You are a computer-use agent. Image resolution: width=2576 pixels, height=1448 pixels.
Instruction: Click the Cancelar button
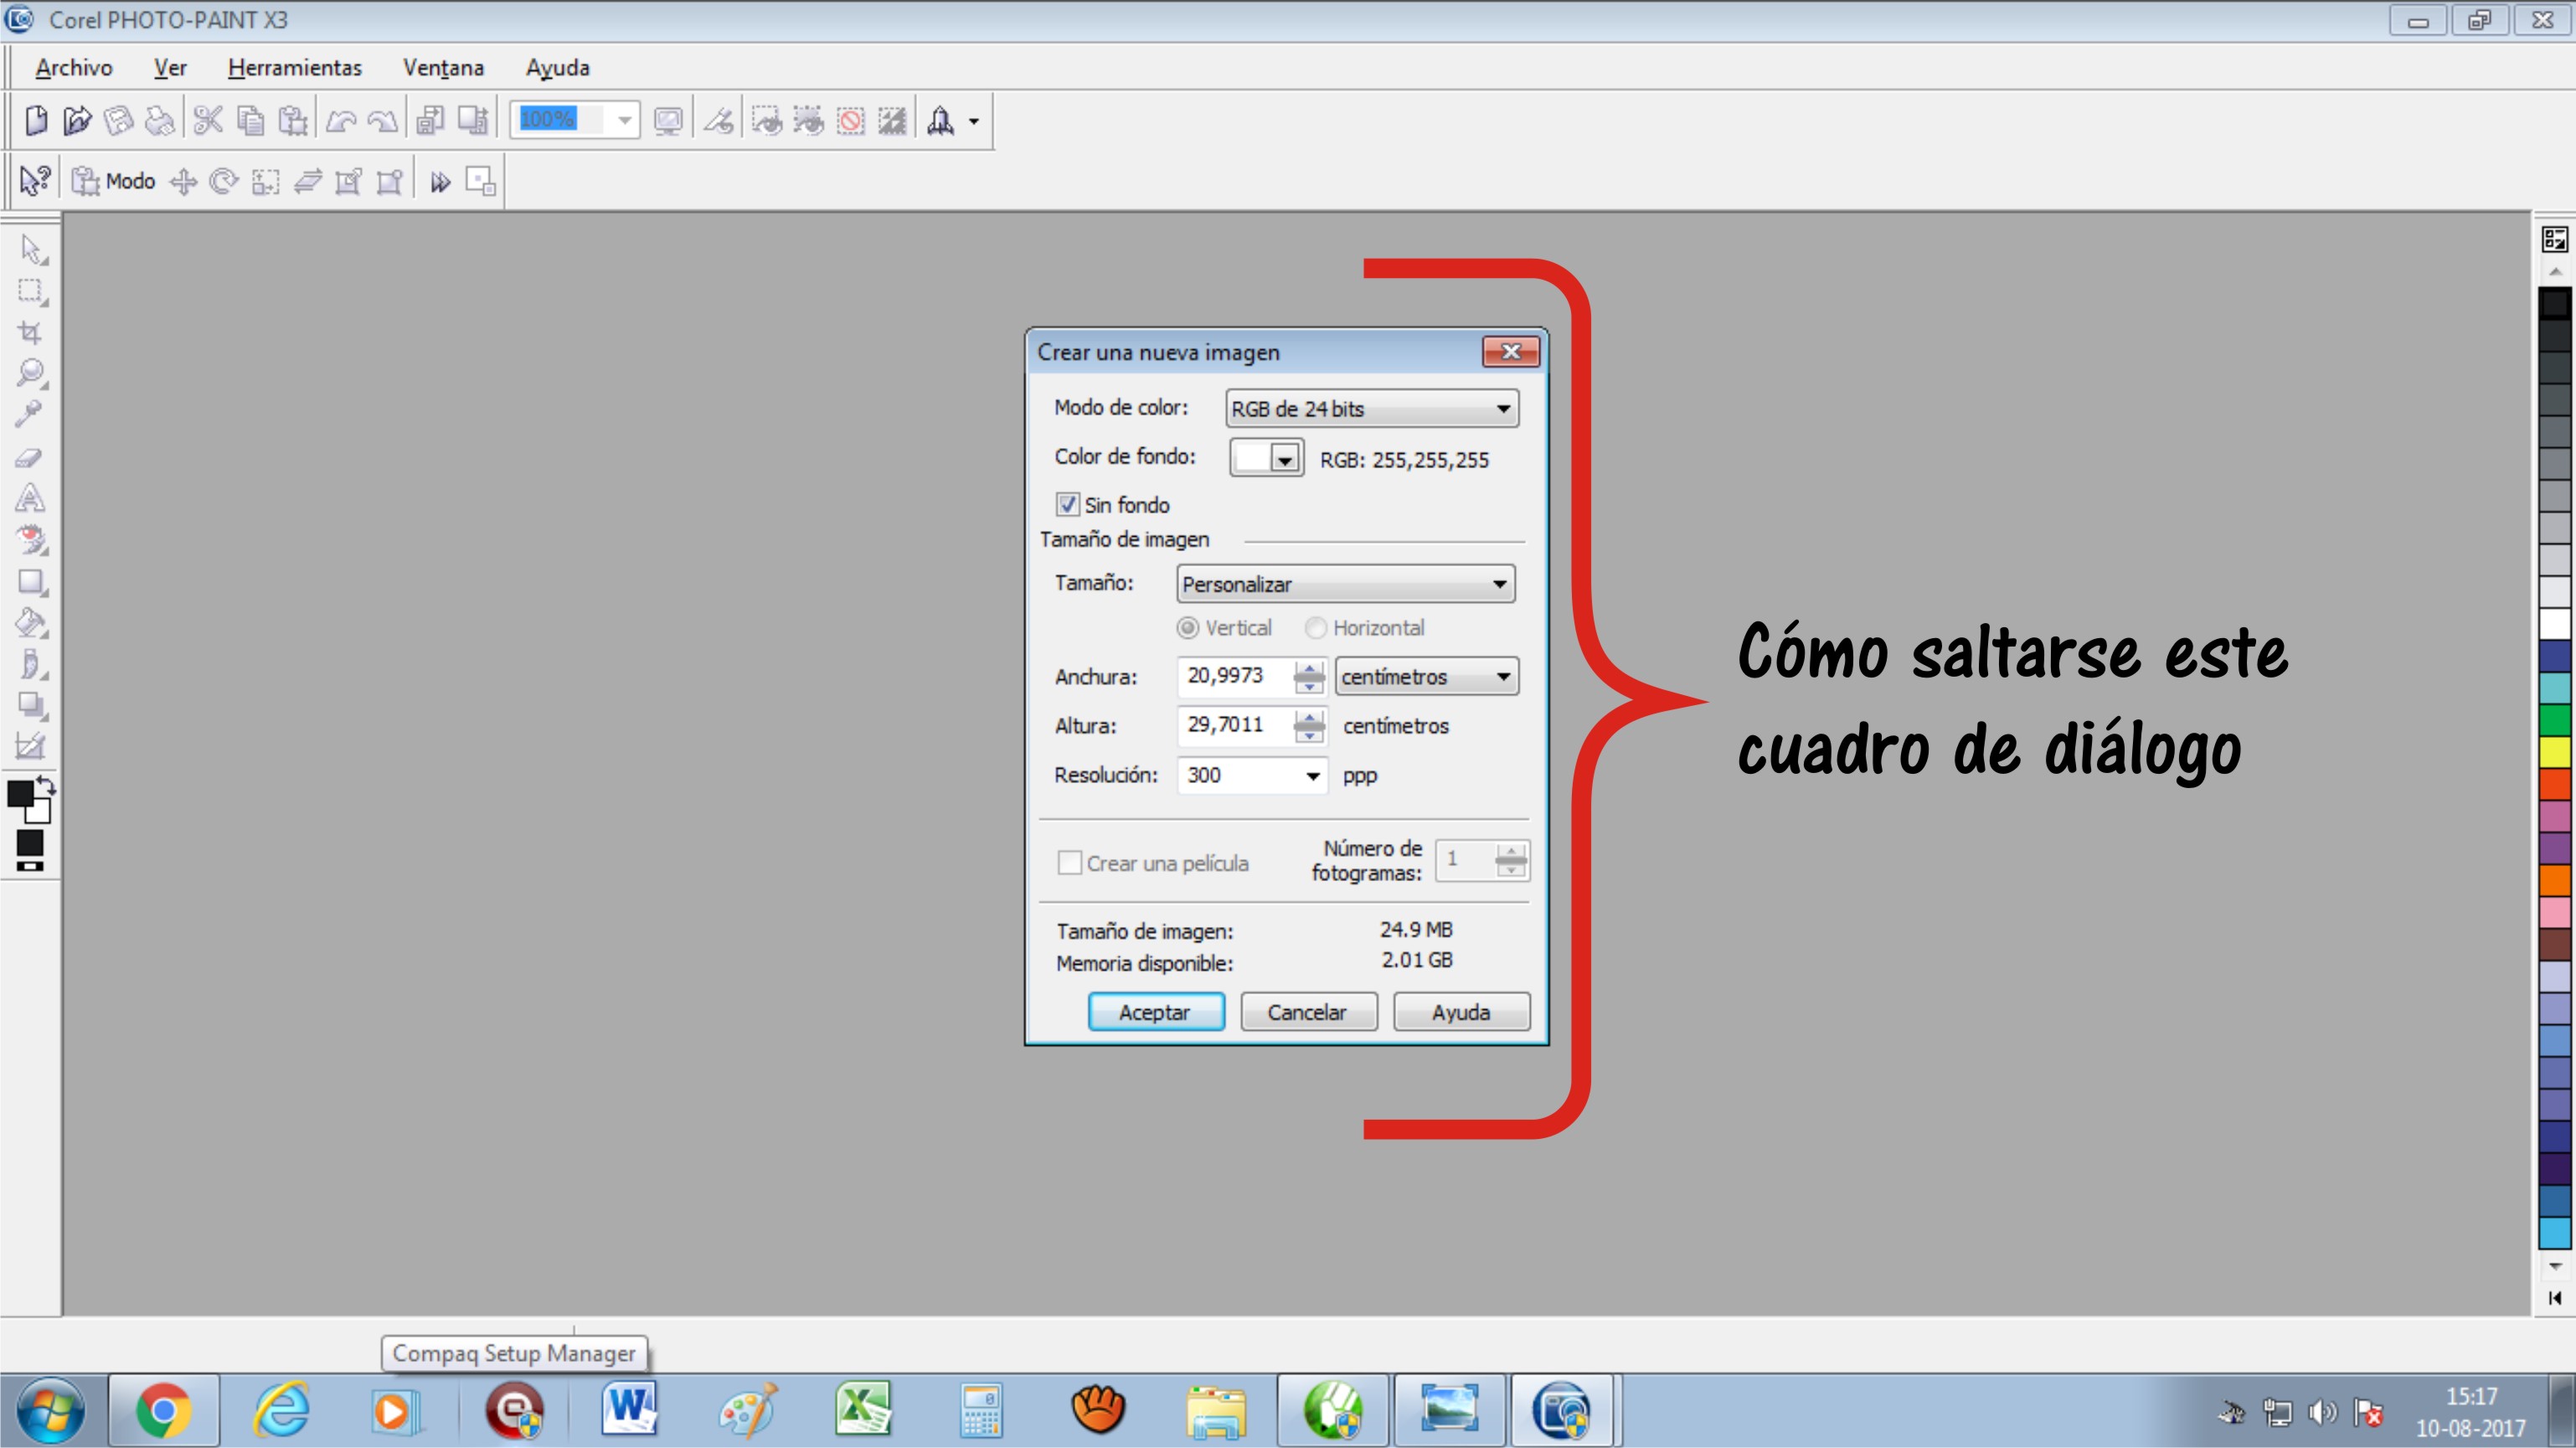click(x=1307, y=1012)
